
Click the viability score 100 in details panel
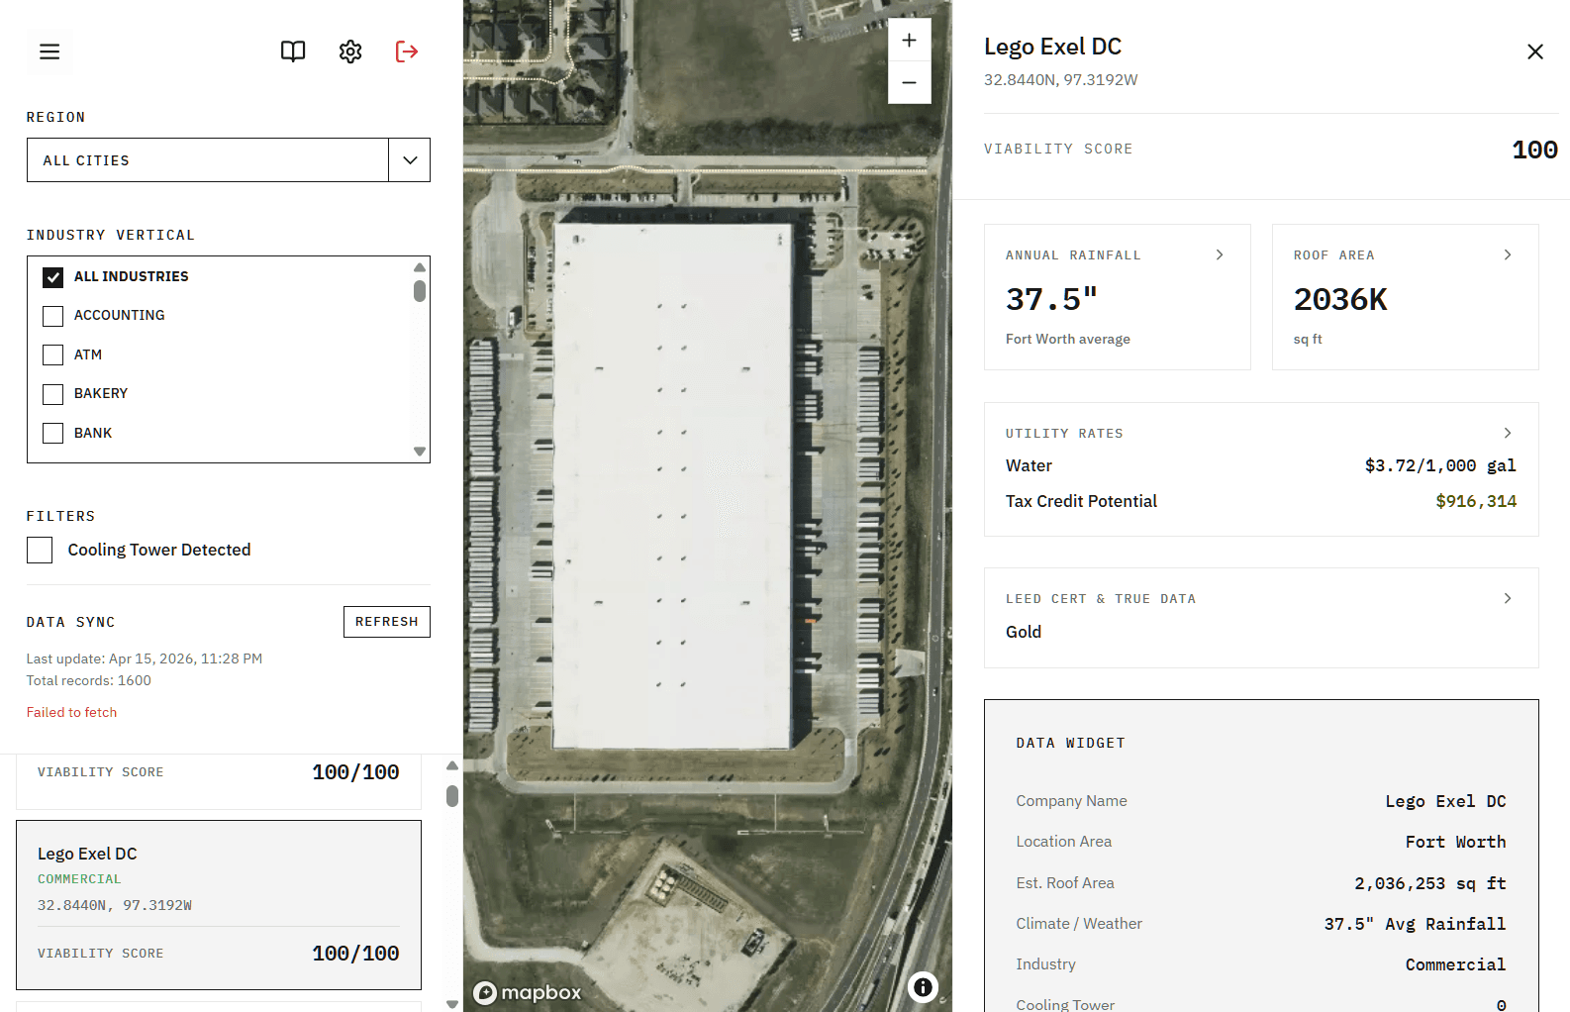1534,150
